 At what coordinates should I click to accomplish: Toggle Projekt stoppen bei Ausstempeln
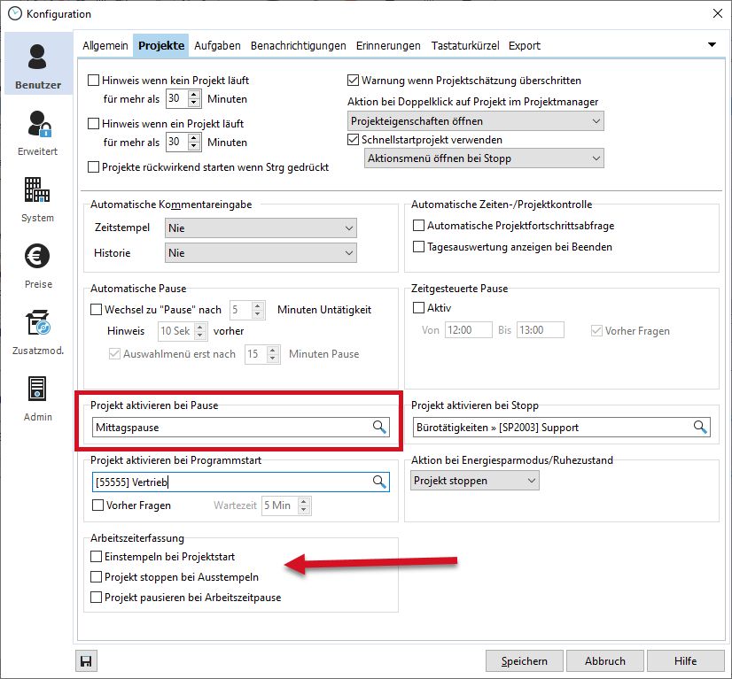click(97, 577)
